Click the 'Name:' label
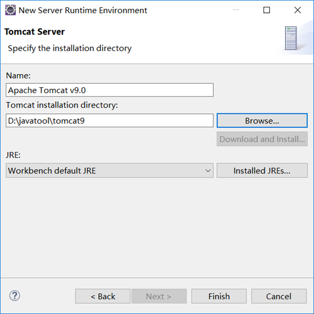 tap(18, 75)
